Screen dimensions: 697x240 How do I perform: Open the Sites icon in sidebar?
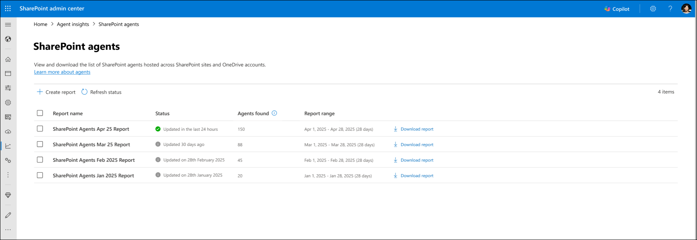(x=8, y=74)
